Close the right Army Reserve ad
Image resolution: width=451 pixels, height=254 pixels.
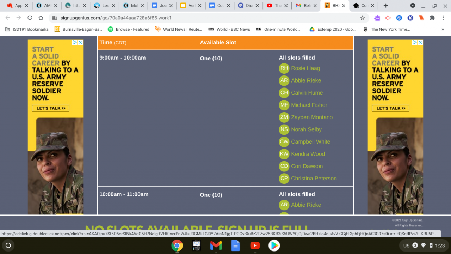[420, 42]
